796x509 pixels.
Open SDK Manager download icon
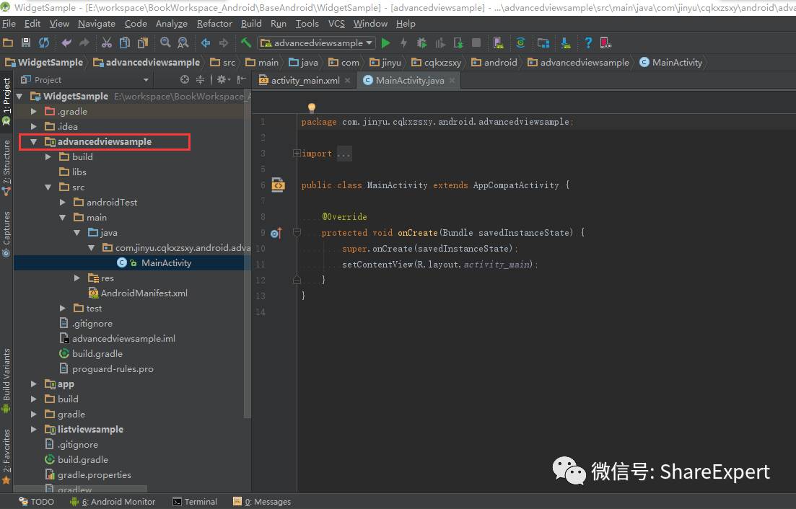pos(566,43)
